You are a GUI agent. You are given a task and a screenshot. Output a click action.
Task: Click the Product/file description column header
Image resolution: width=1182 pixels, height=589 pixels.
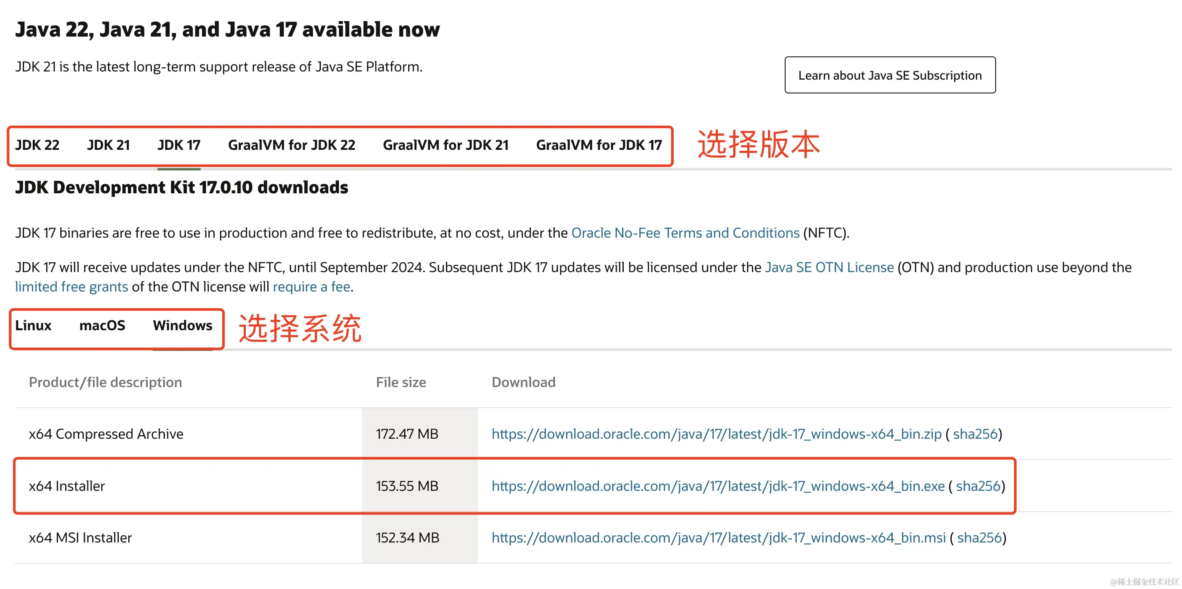pyautogui.click(x=105, y=382)
